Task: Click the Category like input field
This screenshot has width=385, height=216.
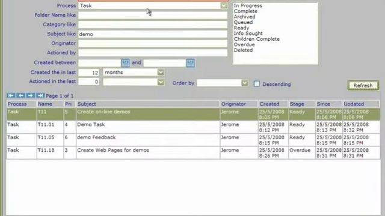Action: [x=153, y=25]
